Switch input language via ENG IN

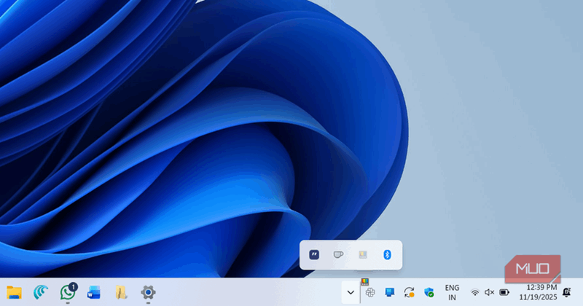coord(452,292)
